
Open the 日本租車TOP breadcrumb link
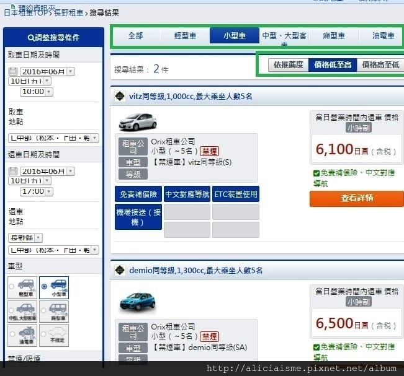(26, 12)
